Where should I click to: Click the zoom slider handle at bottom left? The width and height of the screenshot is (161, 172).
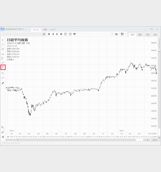(7, 140)
